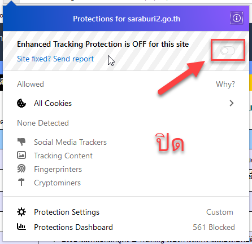Click the info icon in protections header

(237, 18)
